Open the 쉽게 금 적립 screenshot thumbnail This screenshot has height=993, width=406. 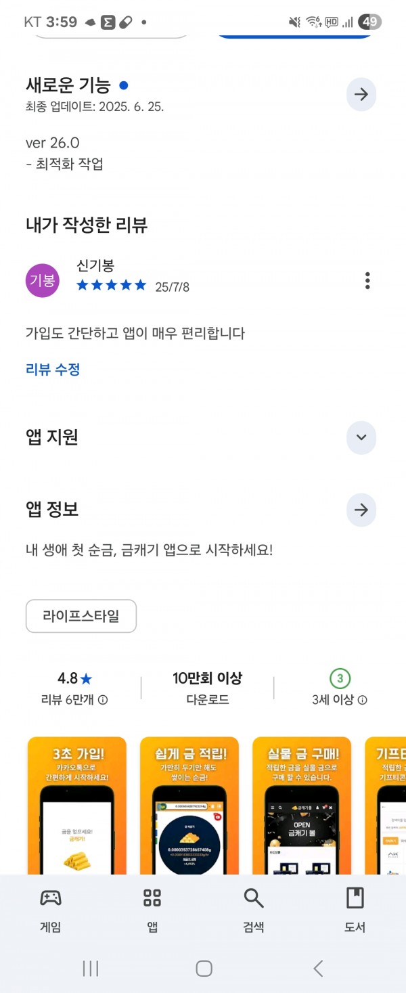189,806
